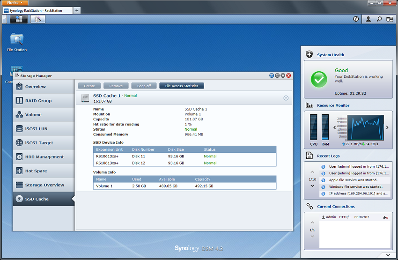Click the Hot Spare plus icon

[x=19, y=171]
